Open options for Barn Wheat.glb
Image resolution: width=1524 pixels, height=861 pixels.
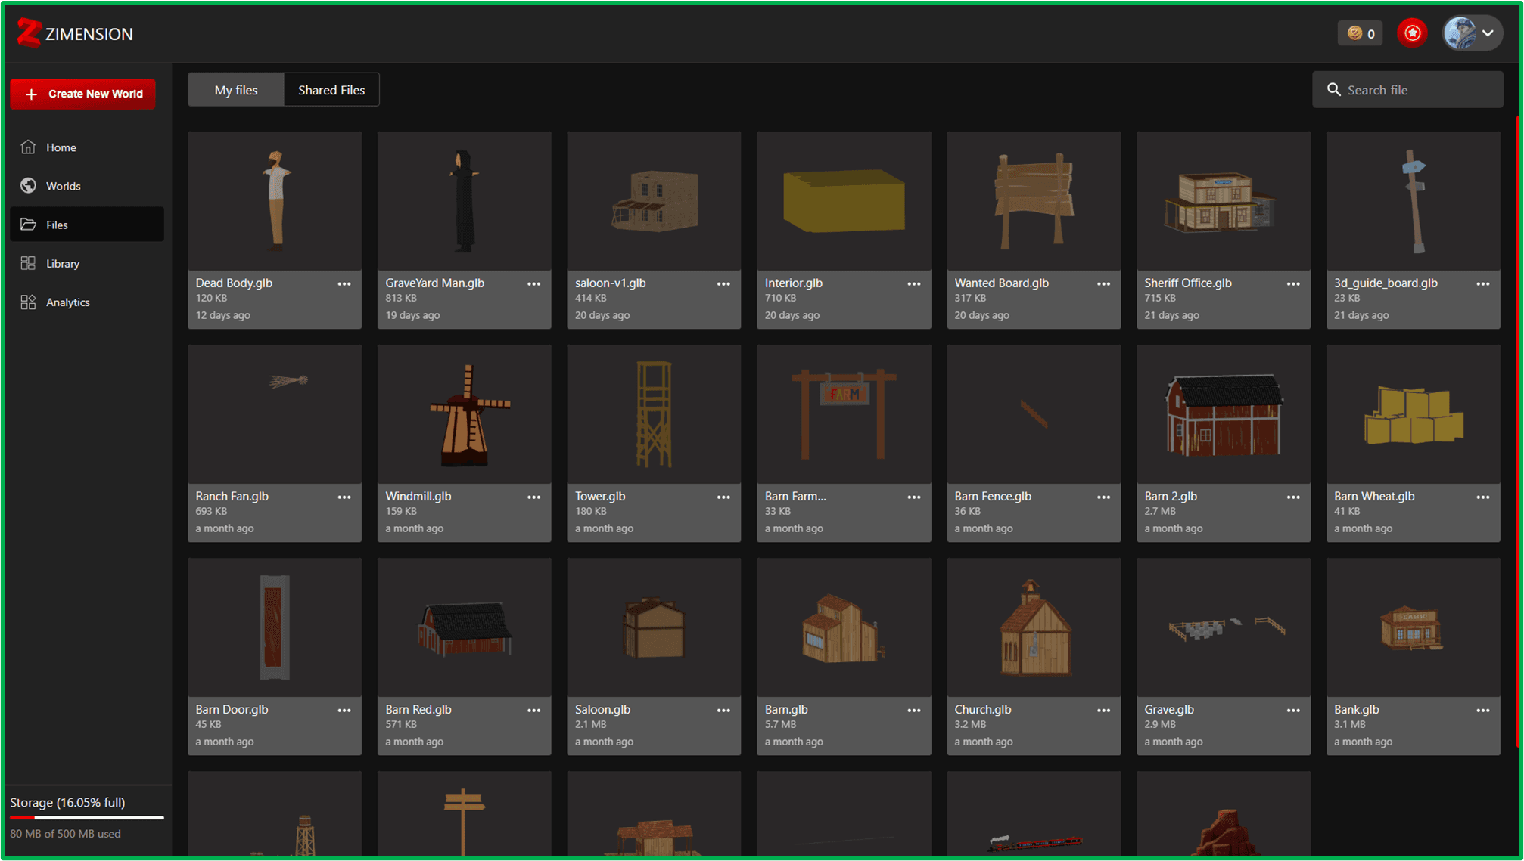(1483, 497)
